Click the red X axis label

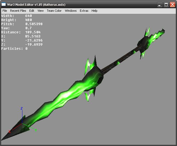click(10, 132)
